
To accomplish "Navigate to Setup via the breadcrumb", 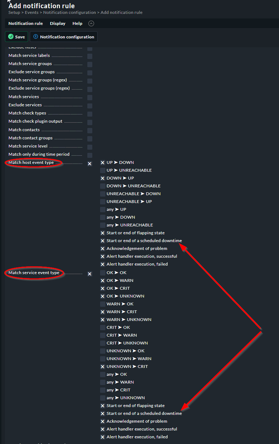I will [x=14, y=12].
